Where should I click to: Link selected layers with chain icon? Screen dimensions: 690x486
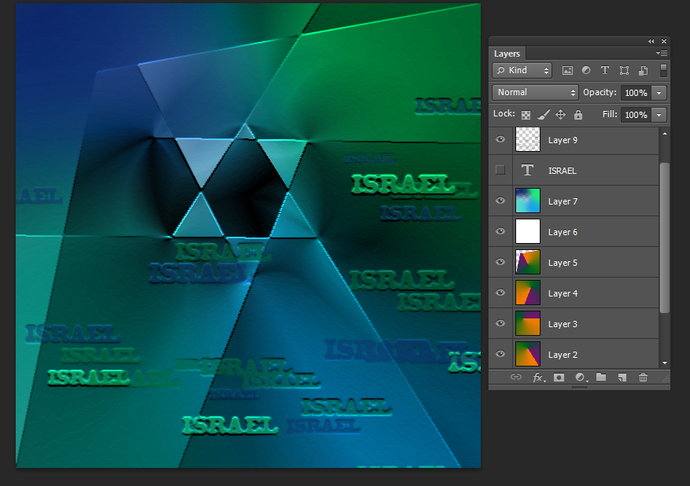[x=517, y=377]
